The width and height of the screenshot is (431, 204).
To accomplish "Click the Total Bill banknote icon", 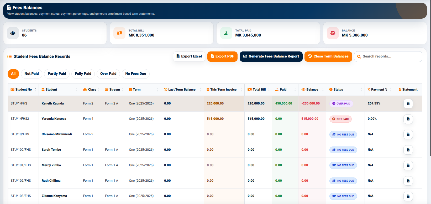I will tap(119, 33).
